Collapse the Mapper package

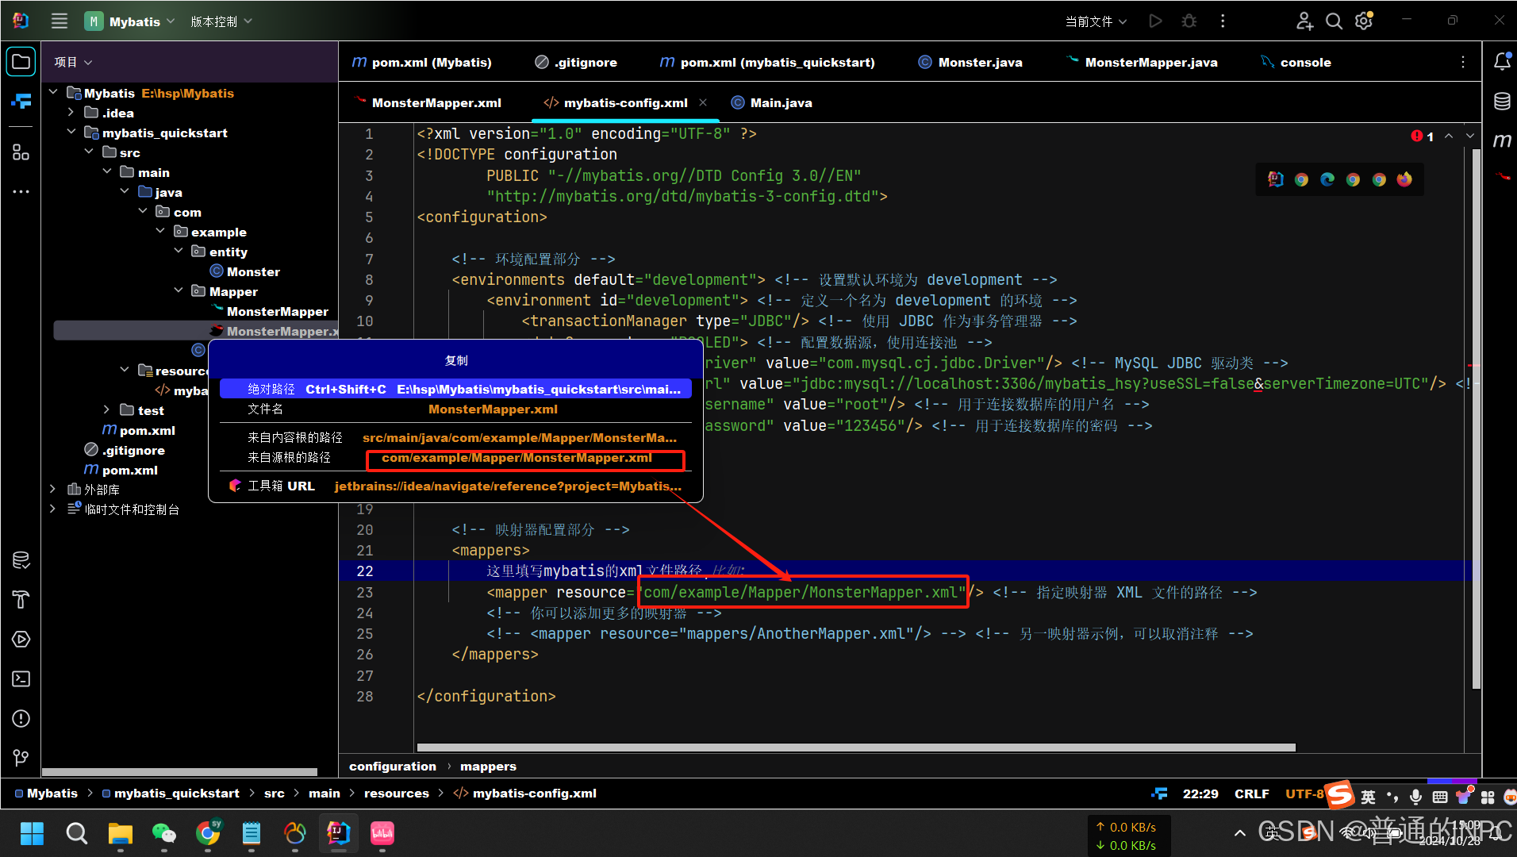coord(179,291)
